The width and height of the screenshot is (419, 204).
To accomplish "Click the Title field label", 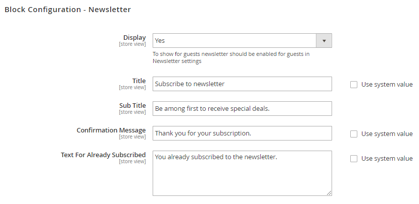I will click(139, 81).
